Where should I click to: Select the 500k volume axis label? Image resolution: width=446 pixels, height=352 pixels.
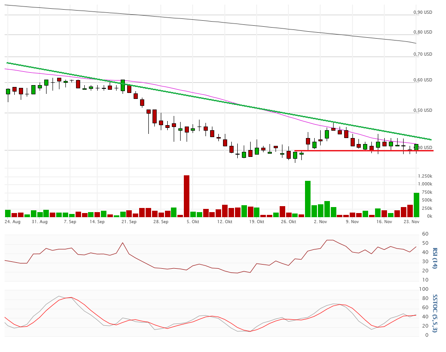point(427,200)
